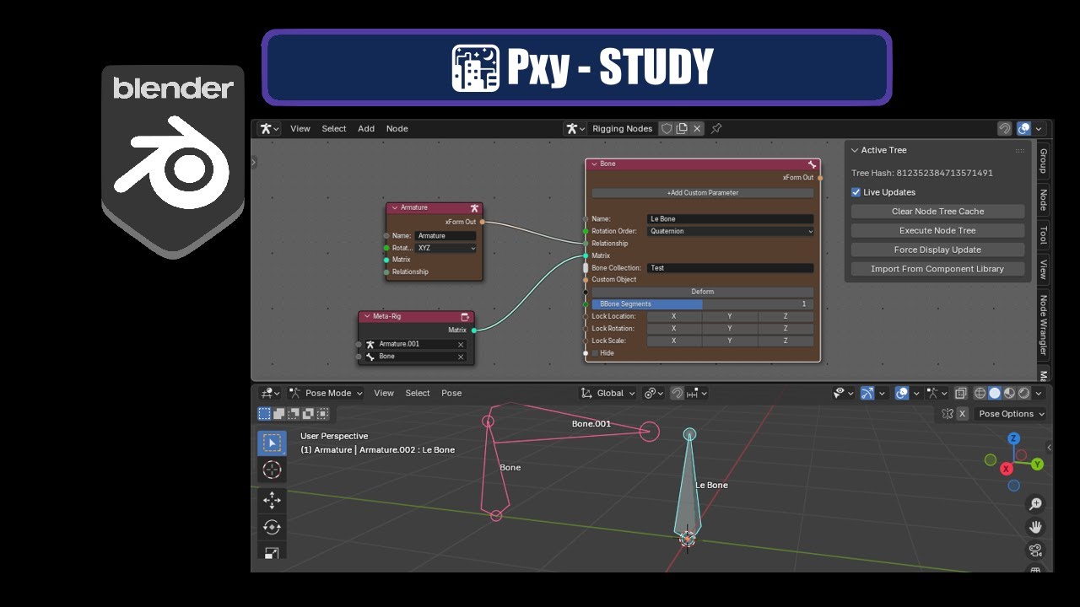Viewport: 1080px width, 607px height.
Task: Open the Pose Options dropdown
Action: click(x=1011, y=414)
